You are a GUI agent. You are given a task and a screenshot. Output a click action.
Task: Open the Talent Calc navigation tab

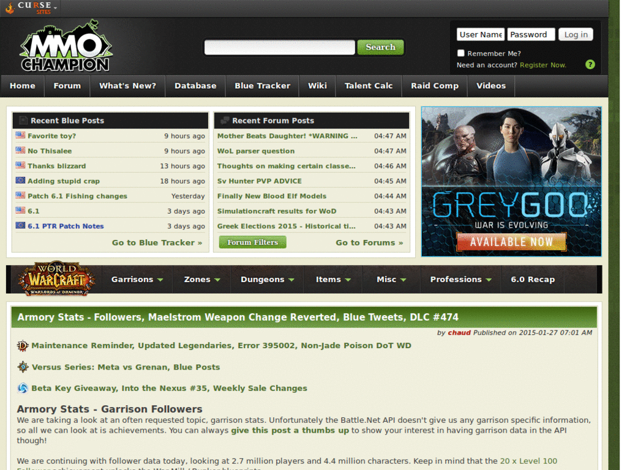tap(368, 86)
